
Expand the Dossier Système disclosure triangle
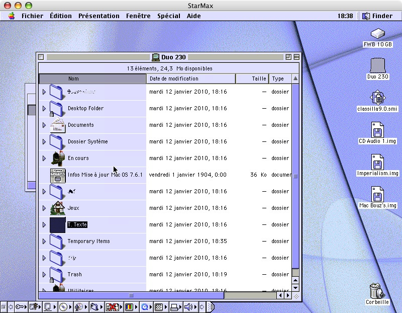coord(44,142)
